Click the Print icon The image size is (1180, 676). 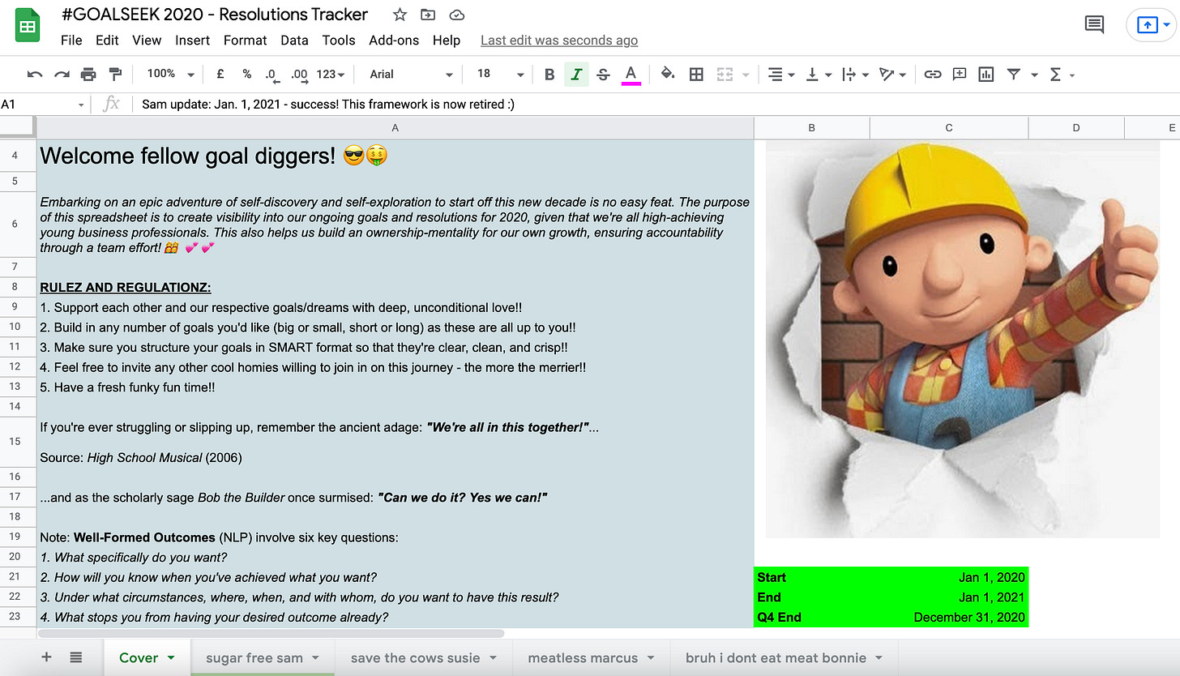click(x=88, y=75)
